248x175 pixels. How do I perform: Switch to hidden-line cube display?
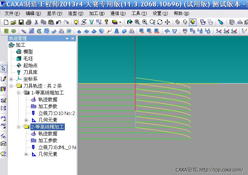pyautogui.click(x=185, y=22)
